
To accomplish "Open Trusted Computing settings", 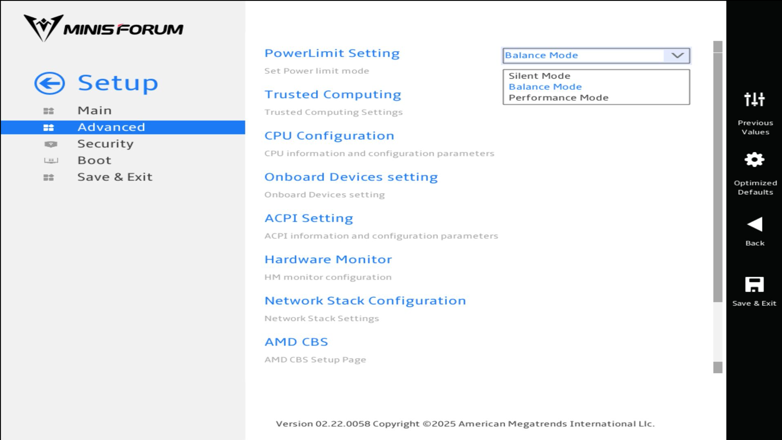I will (332, 95).
